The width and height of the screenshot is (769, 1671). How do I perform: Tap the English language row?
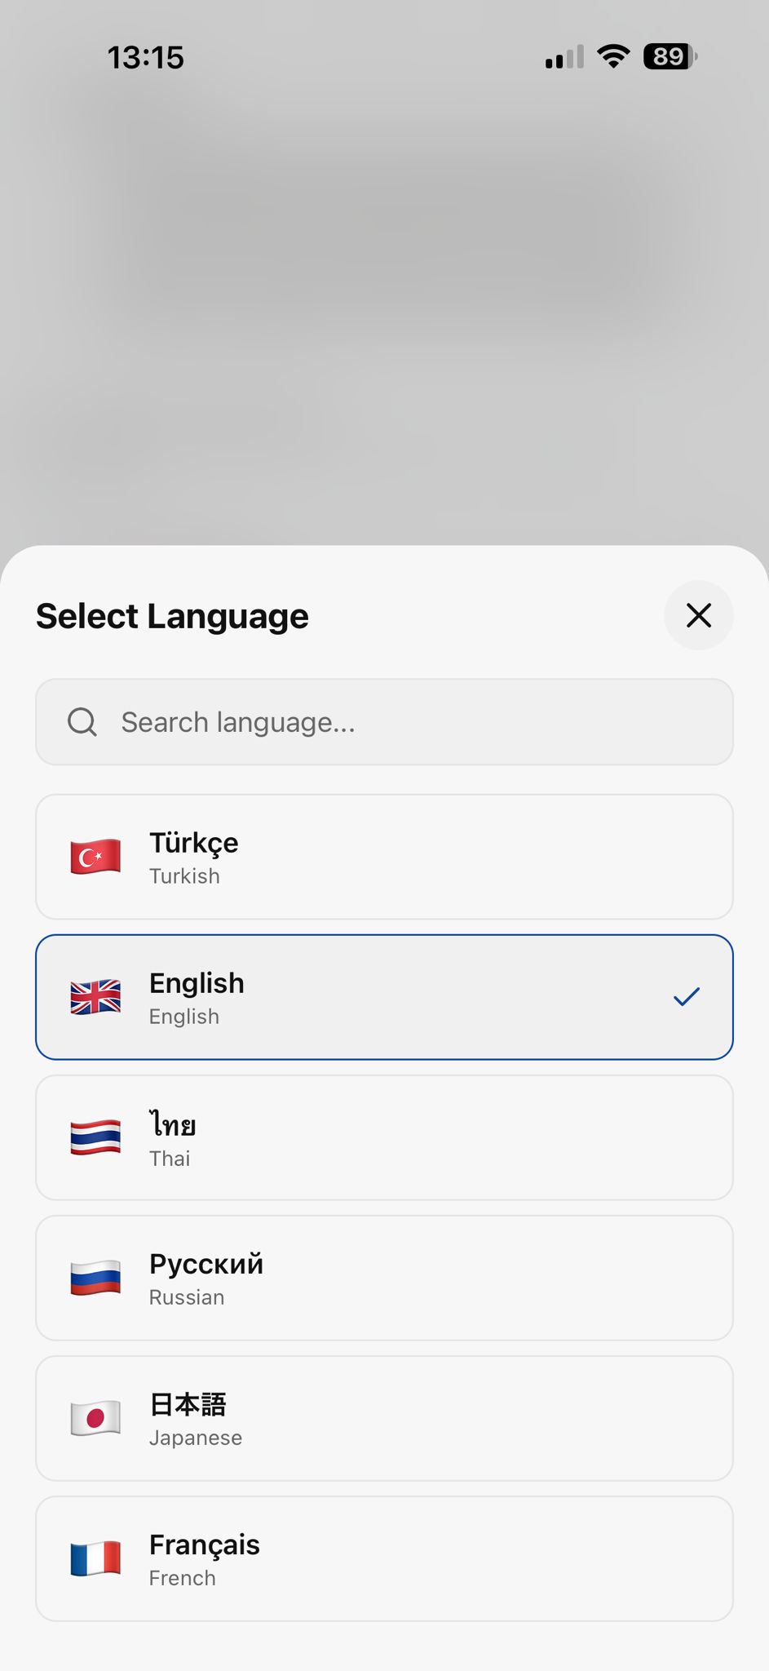coord(383,997)
